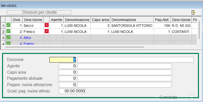Image resolution: width=203 pixels, height=102 pixels.
Task: Toggle the green checkmark in Secco row
Action: click(x=8, y=25)
